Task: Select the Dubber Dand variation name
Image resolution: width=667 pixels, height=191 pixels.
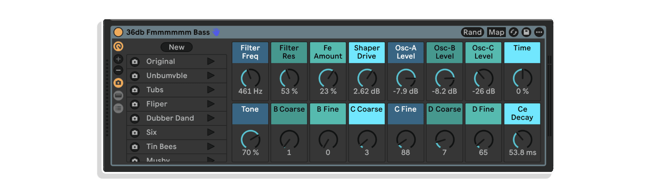Action: click(x=170, y=118)
